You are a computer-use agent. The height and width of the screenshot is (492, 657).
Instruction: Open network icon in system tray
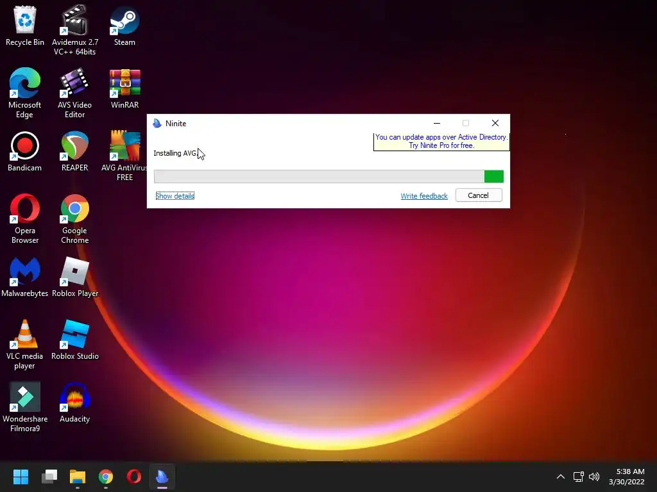pyautogui.click(x=578, y=477)
